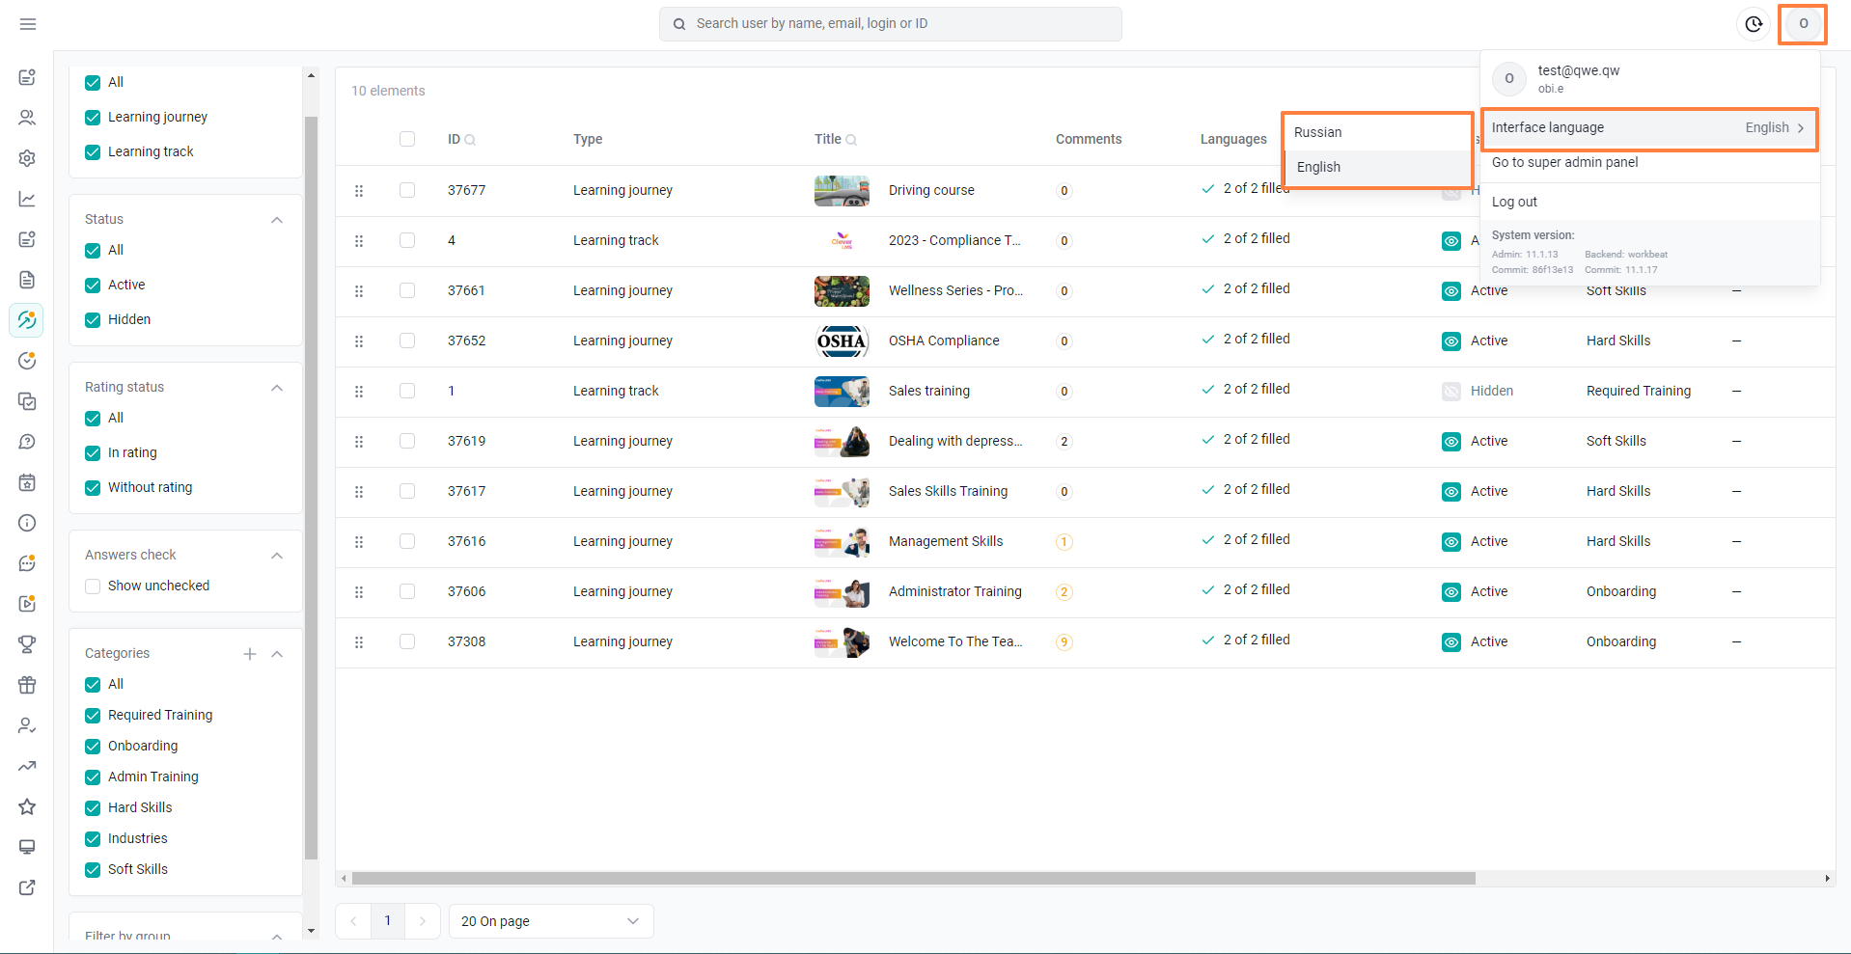Toggle visibility eye for Management Skills
The width and height of the screenshot is (1851, 954).
(x=1451, y=542)
